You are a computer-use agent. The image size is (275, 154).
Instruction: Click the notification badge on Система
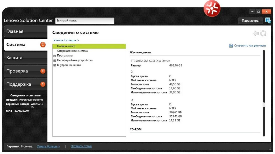click(43, 45)
